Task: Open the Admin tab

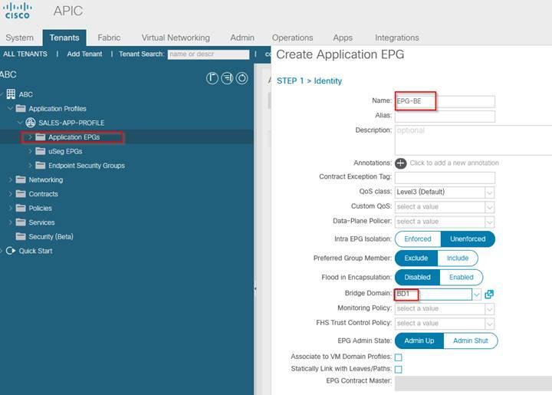Action: pos(242,38)
